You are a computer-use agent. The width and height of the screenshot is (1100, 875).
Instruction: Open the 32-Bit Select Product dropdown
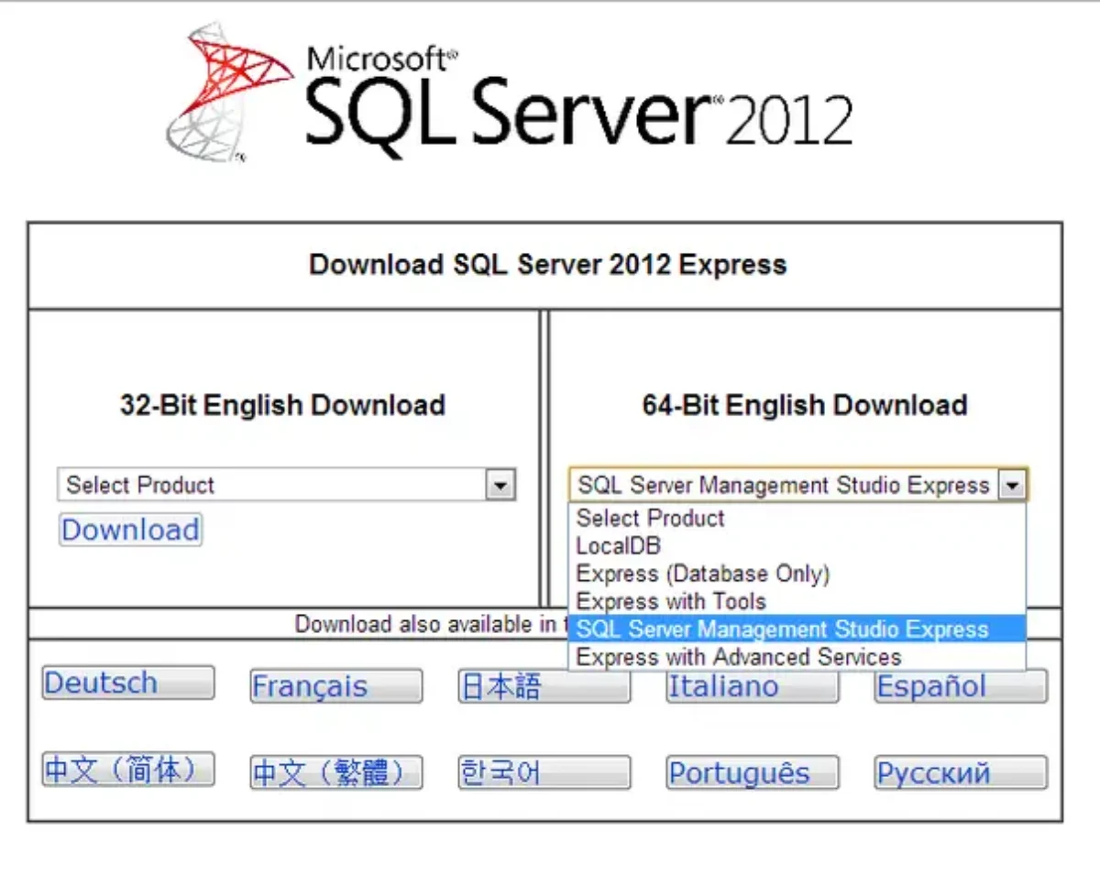tap(275, 485)
